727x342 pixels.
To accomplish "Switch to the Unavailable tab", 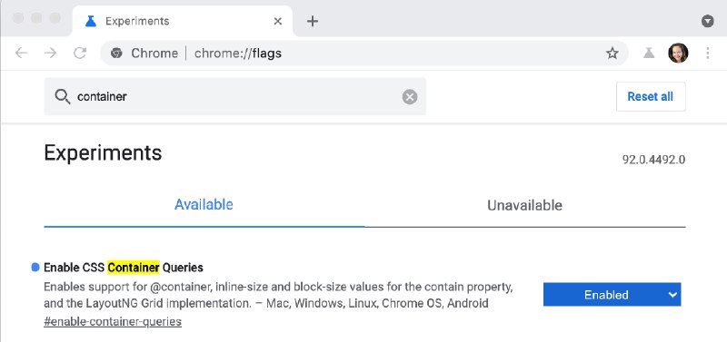I will [525, 205].
